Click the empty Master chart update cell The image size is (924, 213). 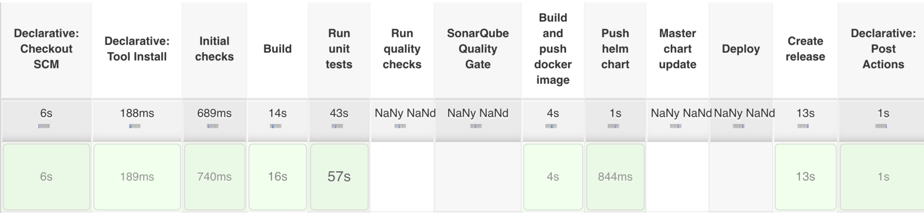[x=678, y=176]
